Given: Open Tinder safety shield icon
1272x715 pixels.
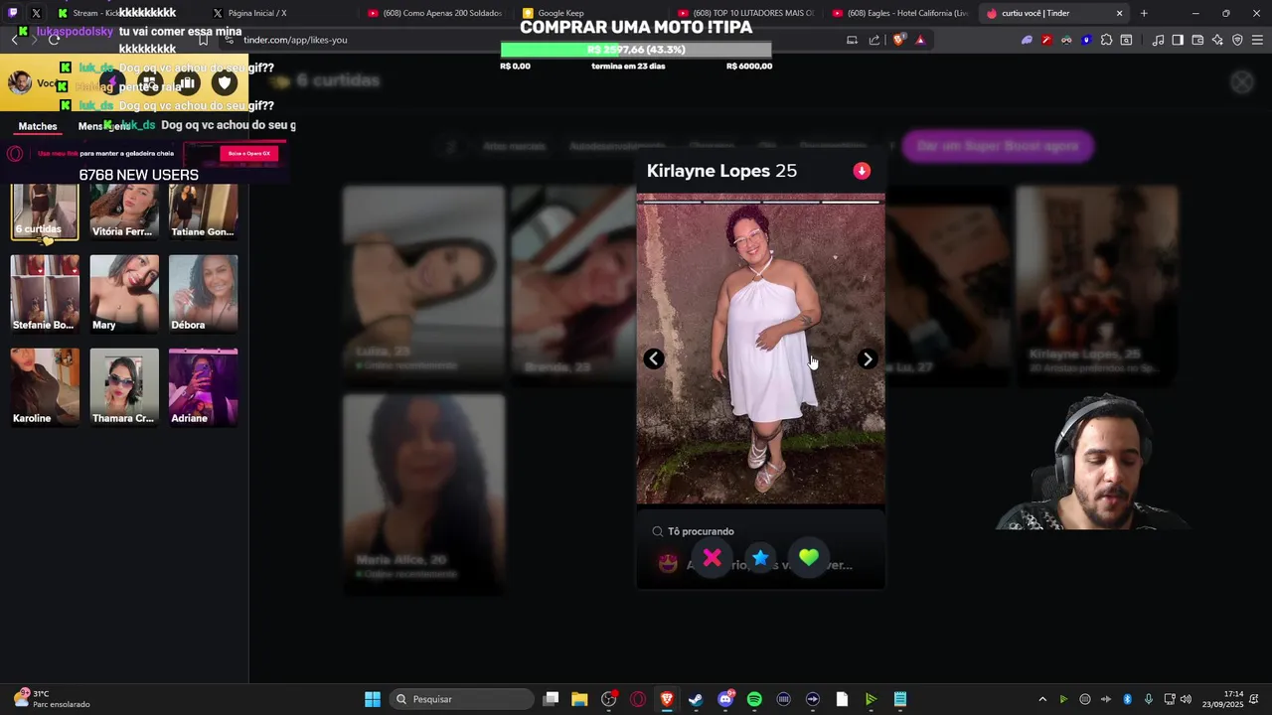Looking at the screenshot, I should click(225, 82).
